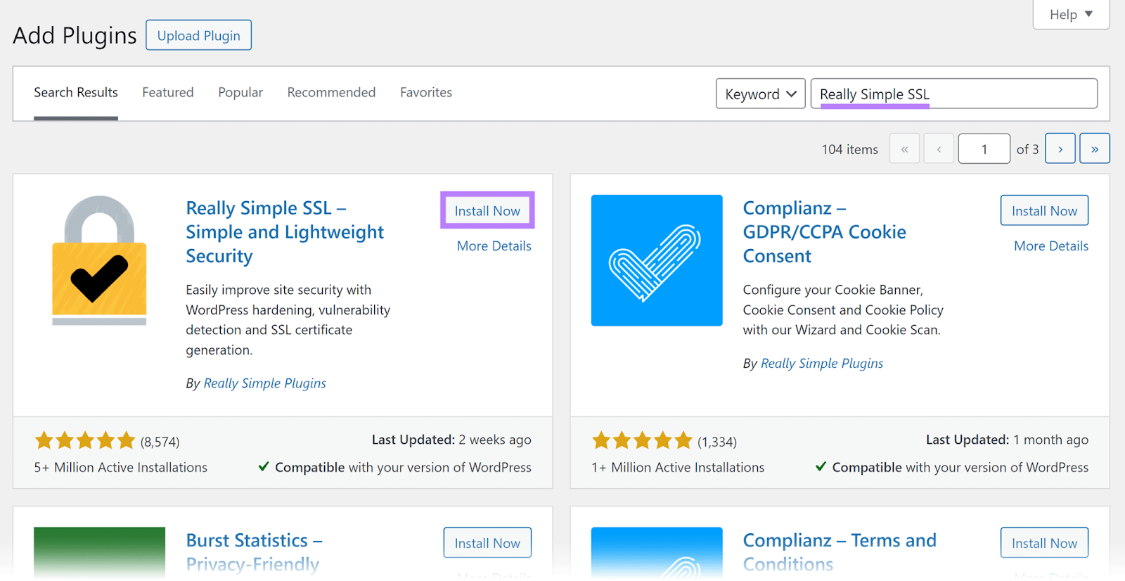
Task: Click the star rating for Complianz GDPR/CCPA
Action: (642, 441)
